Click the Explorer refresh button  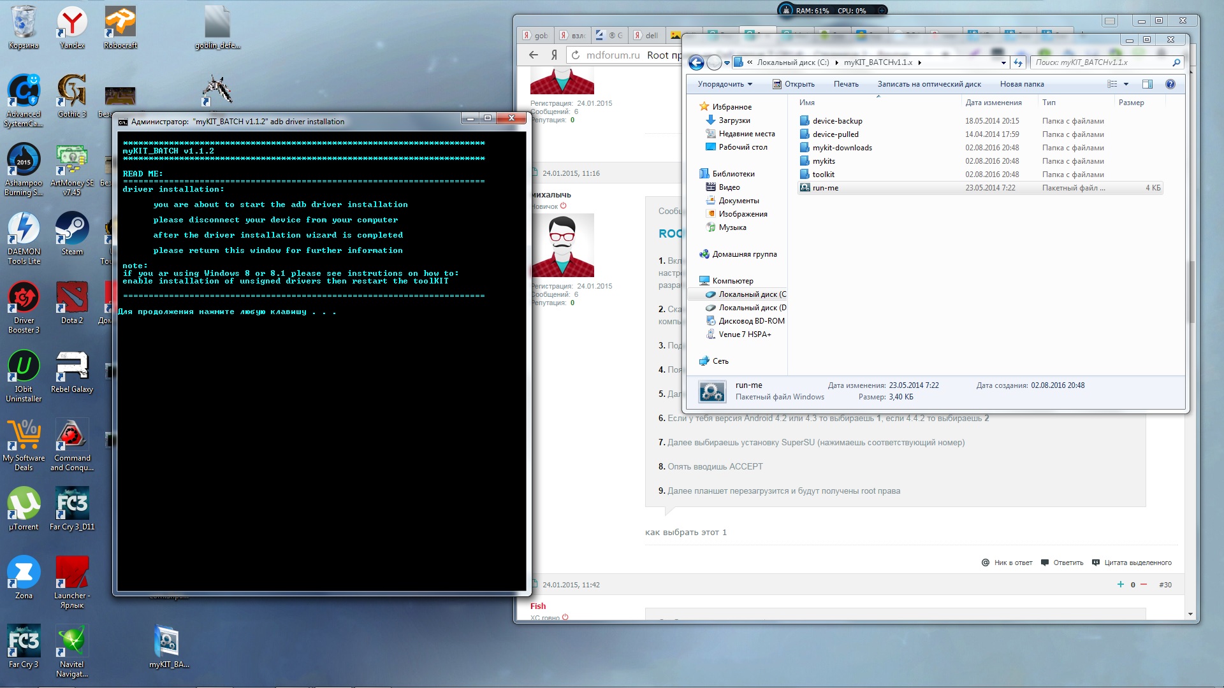[1018, 62]
